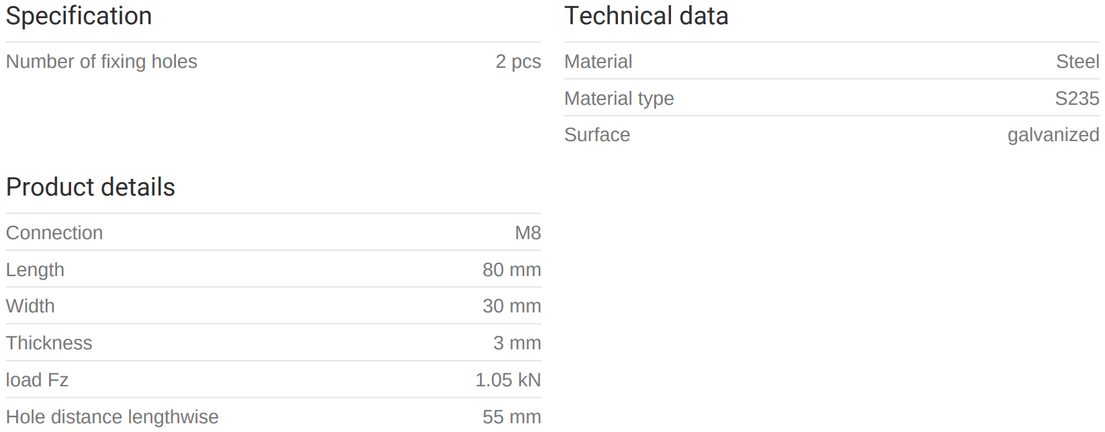Click the Width label

30,306
